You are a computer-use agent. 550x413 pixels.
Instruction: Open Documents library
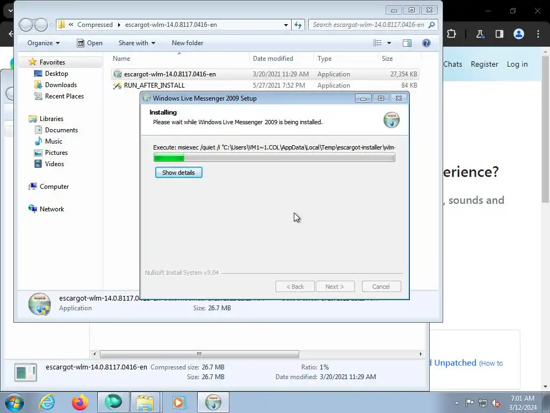coord(61,130)
